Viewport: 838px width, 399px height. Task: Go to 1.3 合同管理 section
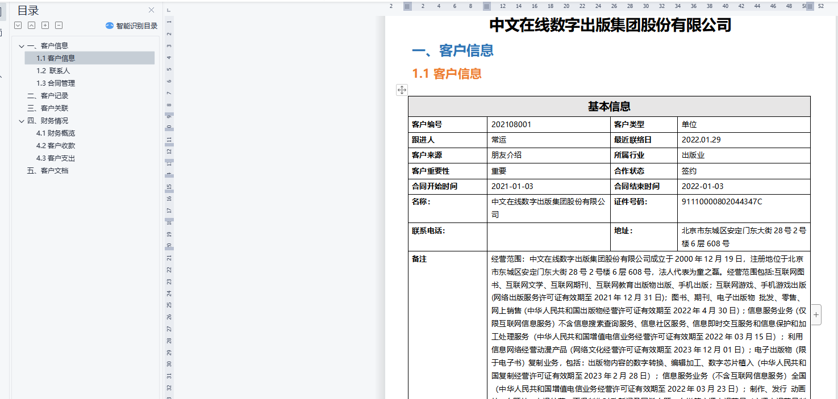(x=56, y=83)
